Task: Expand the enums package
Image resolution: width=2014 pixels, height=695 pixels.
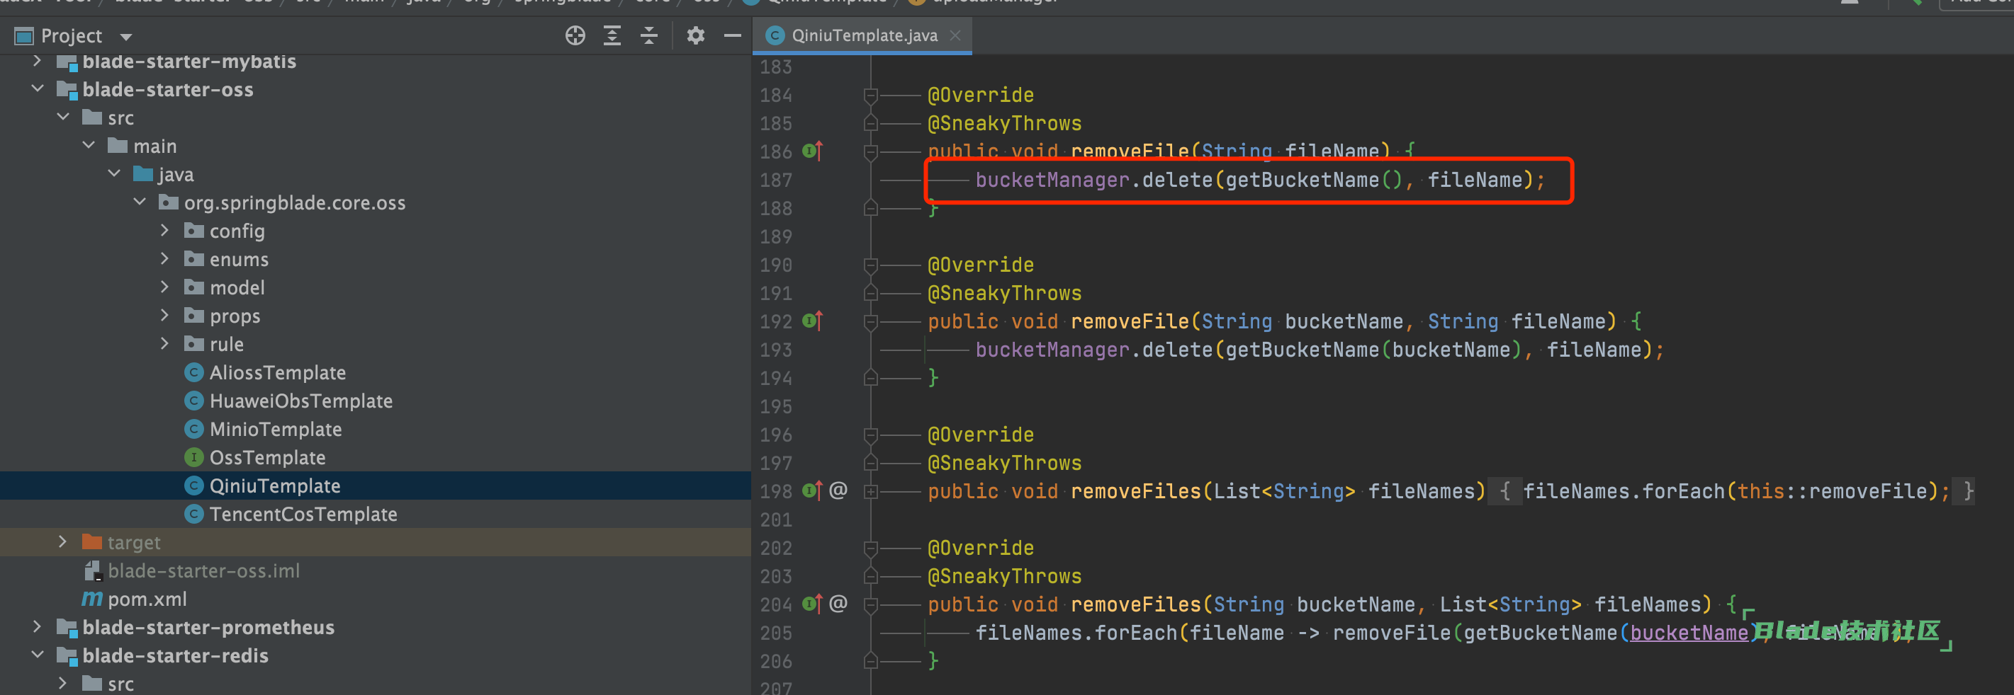Action: click(164, 258)
